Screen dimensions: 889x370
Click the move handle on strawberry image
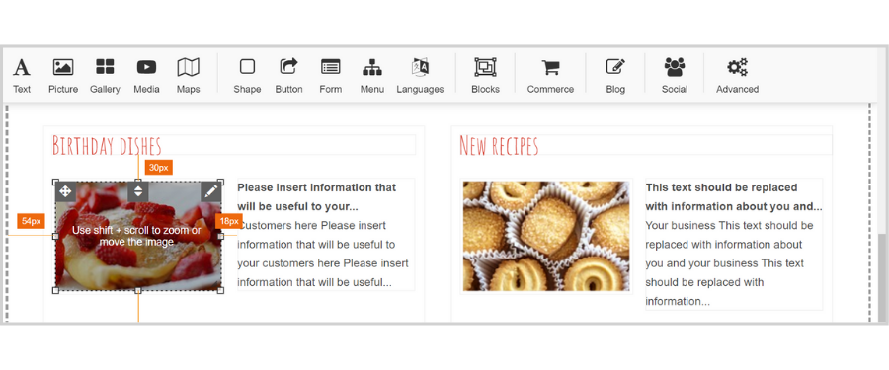pos(65,191)
